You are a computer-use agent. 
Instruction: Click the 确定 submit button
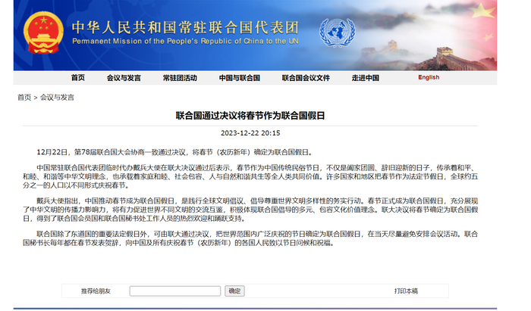[x=234, y=291]
